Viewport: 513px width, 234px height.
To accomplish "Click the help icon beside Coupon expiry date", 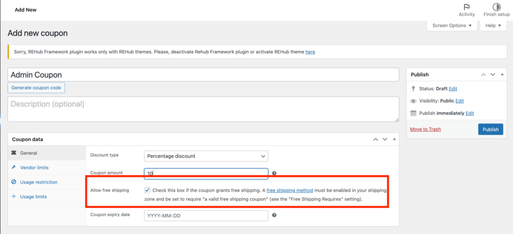I will (274, 215).
